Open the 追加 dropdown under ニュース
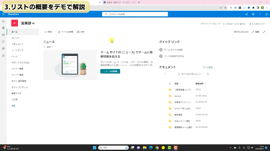This screenshot has height=151, width=270. coord(48,47)
